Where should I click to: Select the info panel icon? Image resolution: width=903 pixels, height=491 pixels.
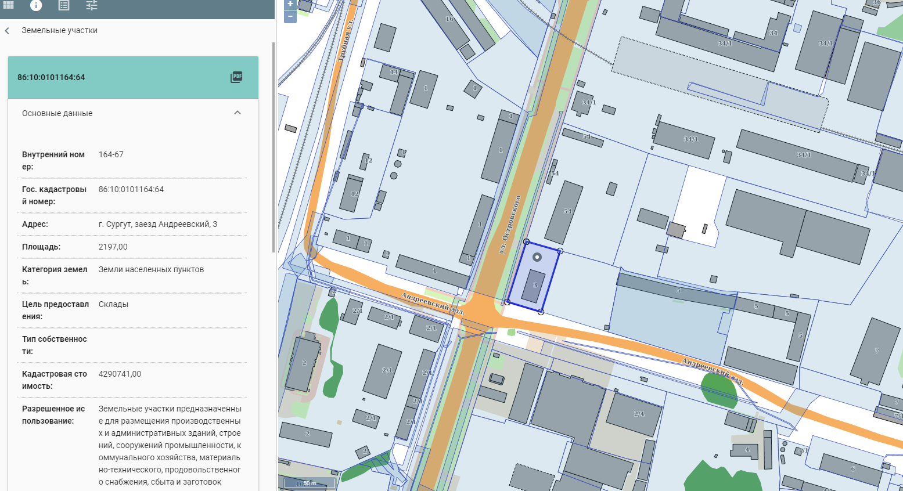coord(36,5)
